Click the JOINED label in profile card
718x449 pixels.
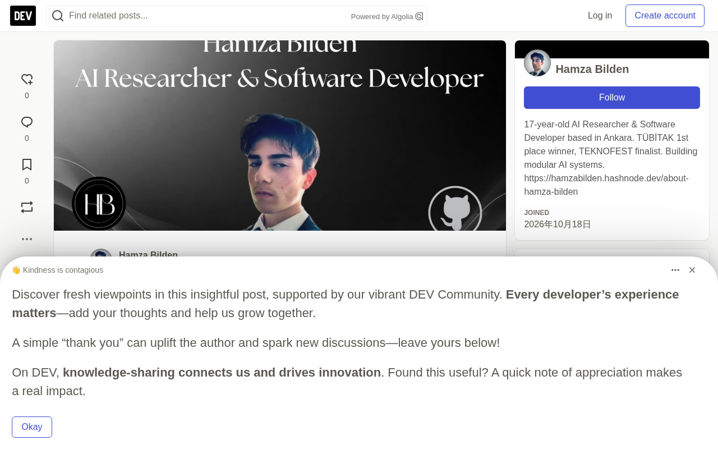coord(537,213)
